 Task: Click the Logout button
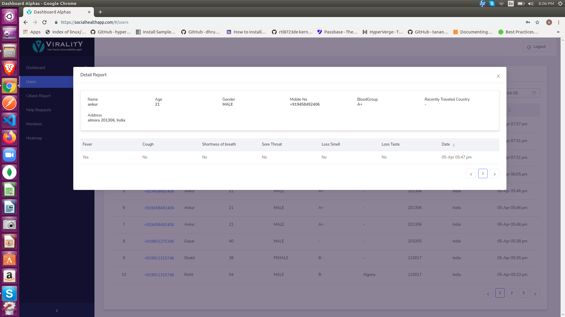pos(536,47)
